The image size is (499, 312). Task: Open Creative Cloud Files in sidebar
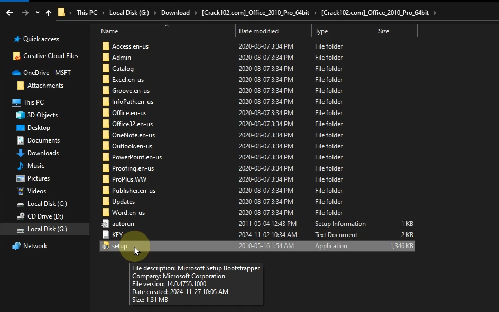(x=50, y=56)
